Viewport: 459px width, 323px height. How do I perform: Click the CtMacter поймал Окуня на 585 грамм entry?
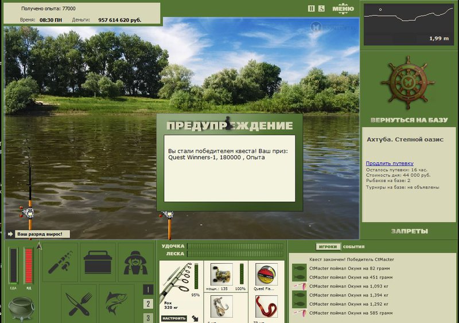coord(351,313)
